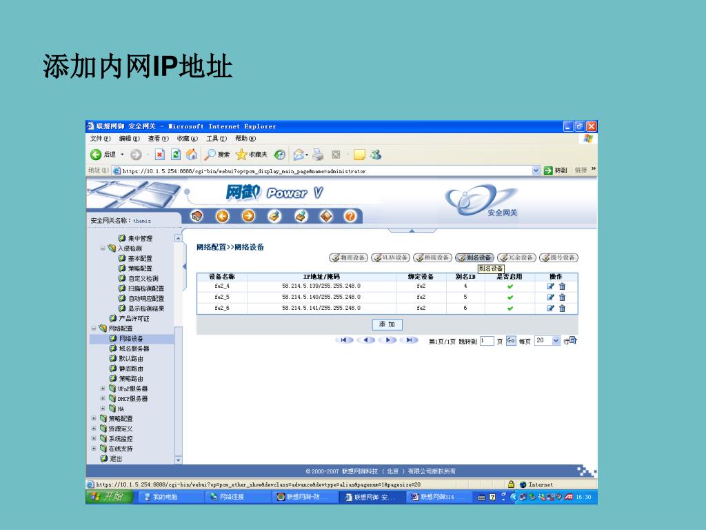Click the export icon beside 行

click(573, 340)
